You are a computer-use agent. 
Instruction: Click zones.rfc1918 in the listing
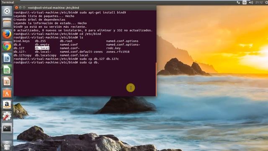[x=118, y=52]
